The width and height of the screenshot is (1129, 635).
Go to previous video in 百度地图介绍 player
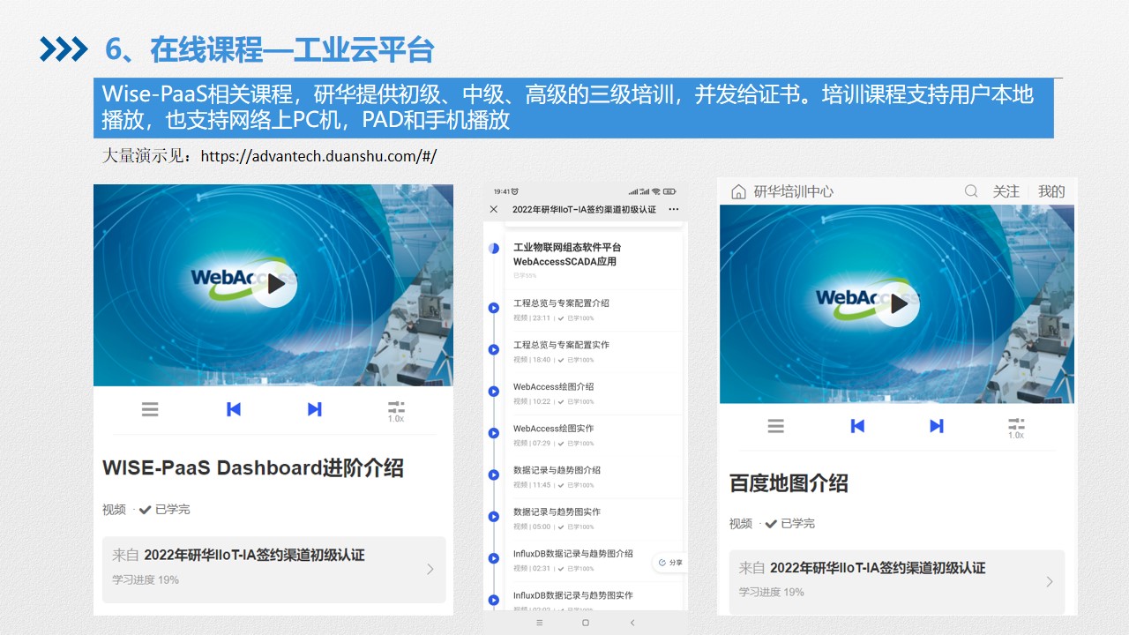pyautogui.click(x=856, y=427)
